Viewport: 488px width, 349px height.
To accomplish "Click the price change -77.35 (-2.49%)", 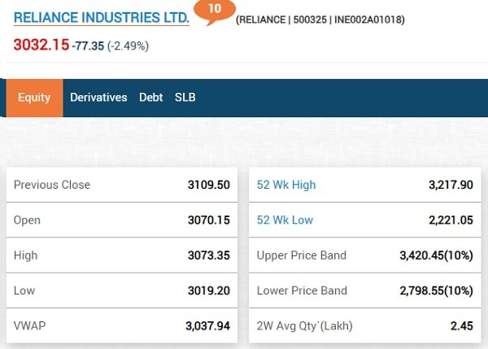I will click(x=110, y=46).
